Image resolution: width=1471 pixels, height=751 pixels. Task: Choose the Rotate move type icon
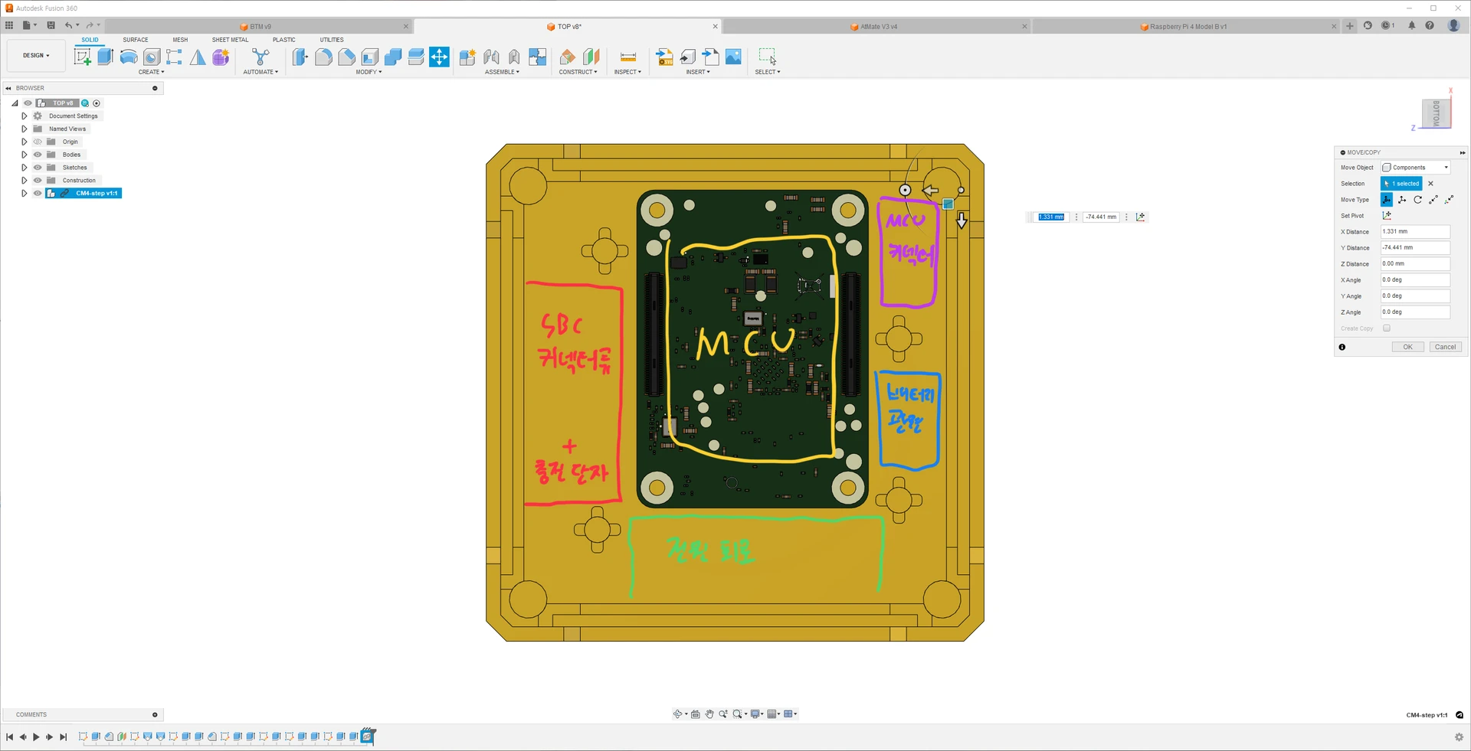[1417, 200]
